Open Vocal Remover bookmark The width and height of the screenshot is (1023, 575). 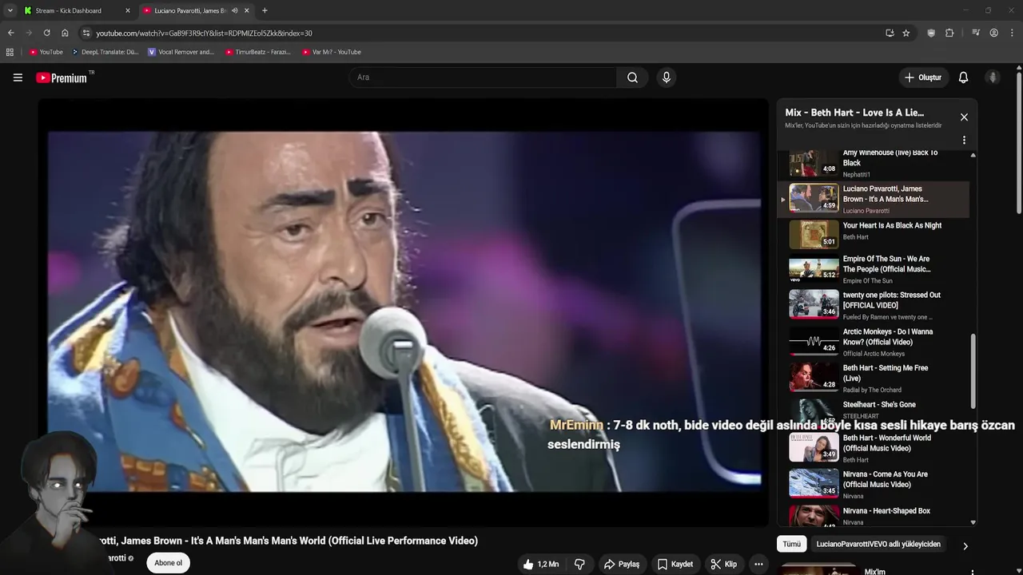[x=181, y=52]
